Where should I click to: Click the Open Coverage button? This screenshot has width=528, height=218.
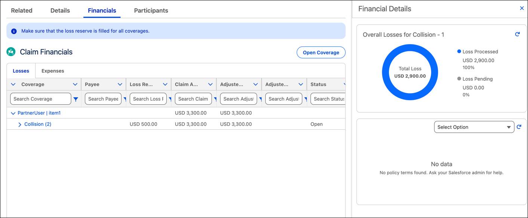click(x=321, y=52)
